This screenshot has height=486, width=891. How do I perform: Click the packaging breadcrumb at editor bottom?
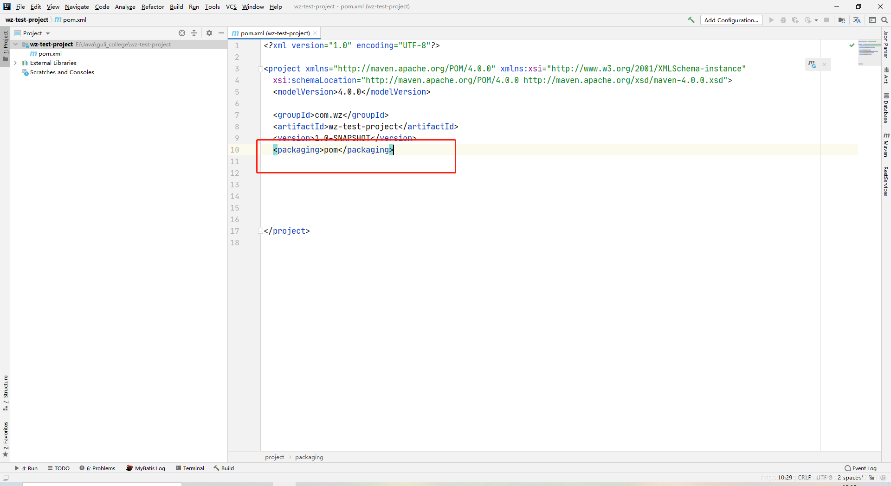(x=309, y=457)
